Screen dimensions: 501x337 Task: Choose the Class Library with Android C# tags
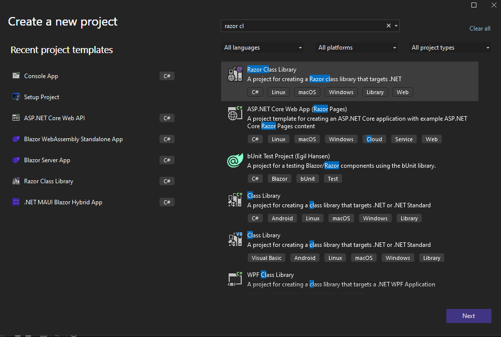[264, 196]
